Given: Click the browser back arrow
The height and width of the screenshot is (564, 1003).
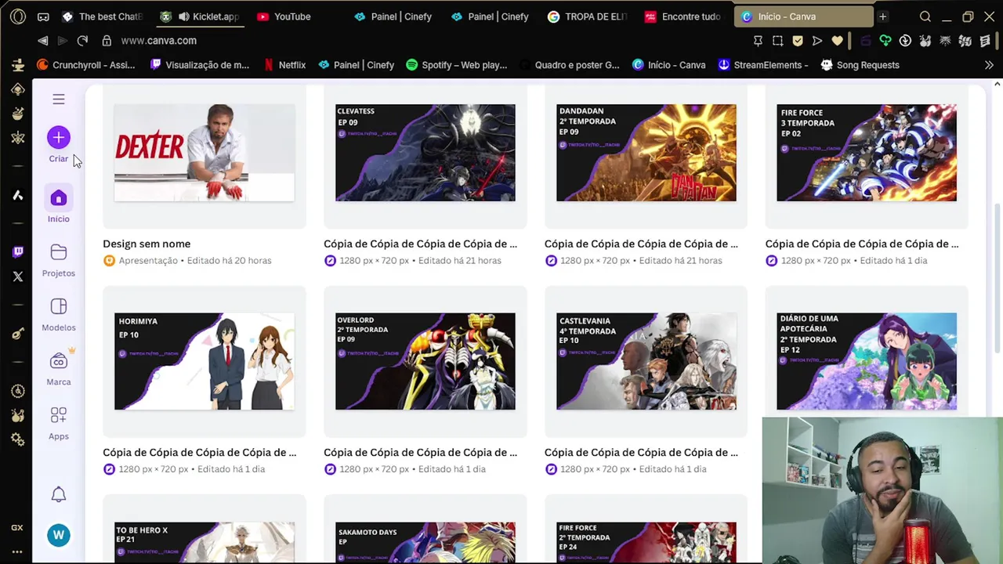Looking at the screenshot, I should [42, 41].
